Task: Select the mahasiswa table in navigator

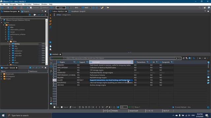Action: point(18,51)
